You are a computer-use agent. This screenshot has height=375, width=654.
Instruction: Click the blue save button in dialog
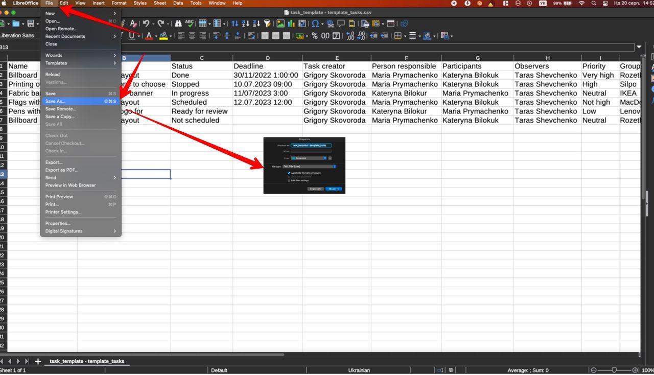pyautogui.click(x=334, y=189)
